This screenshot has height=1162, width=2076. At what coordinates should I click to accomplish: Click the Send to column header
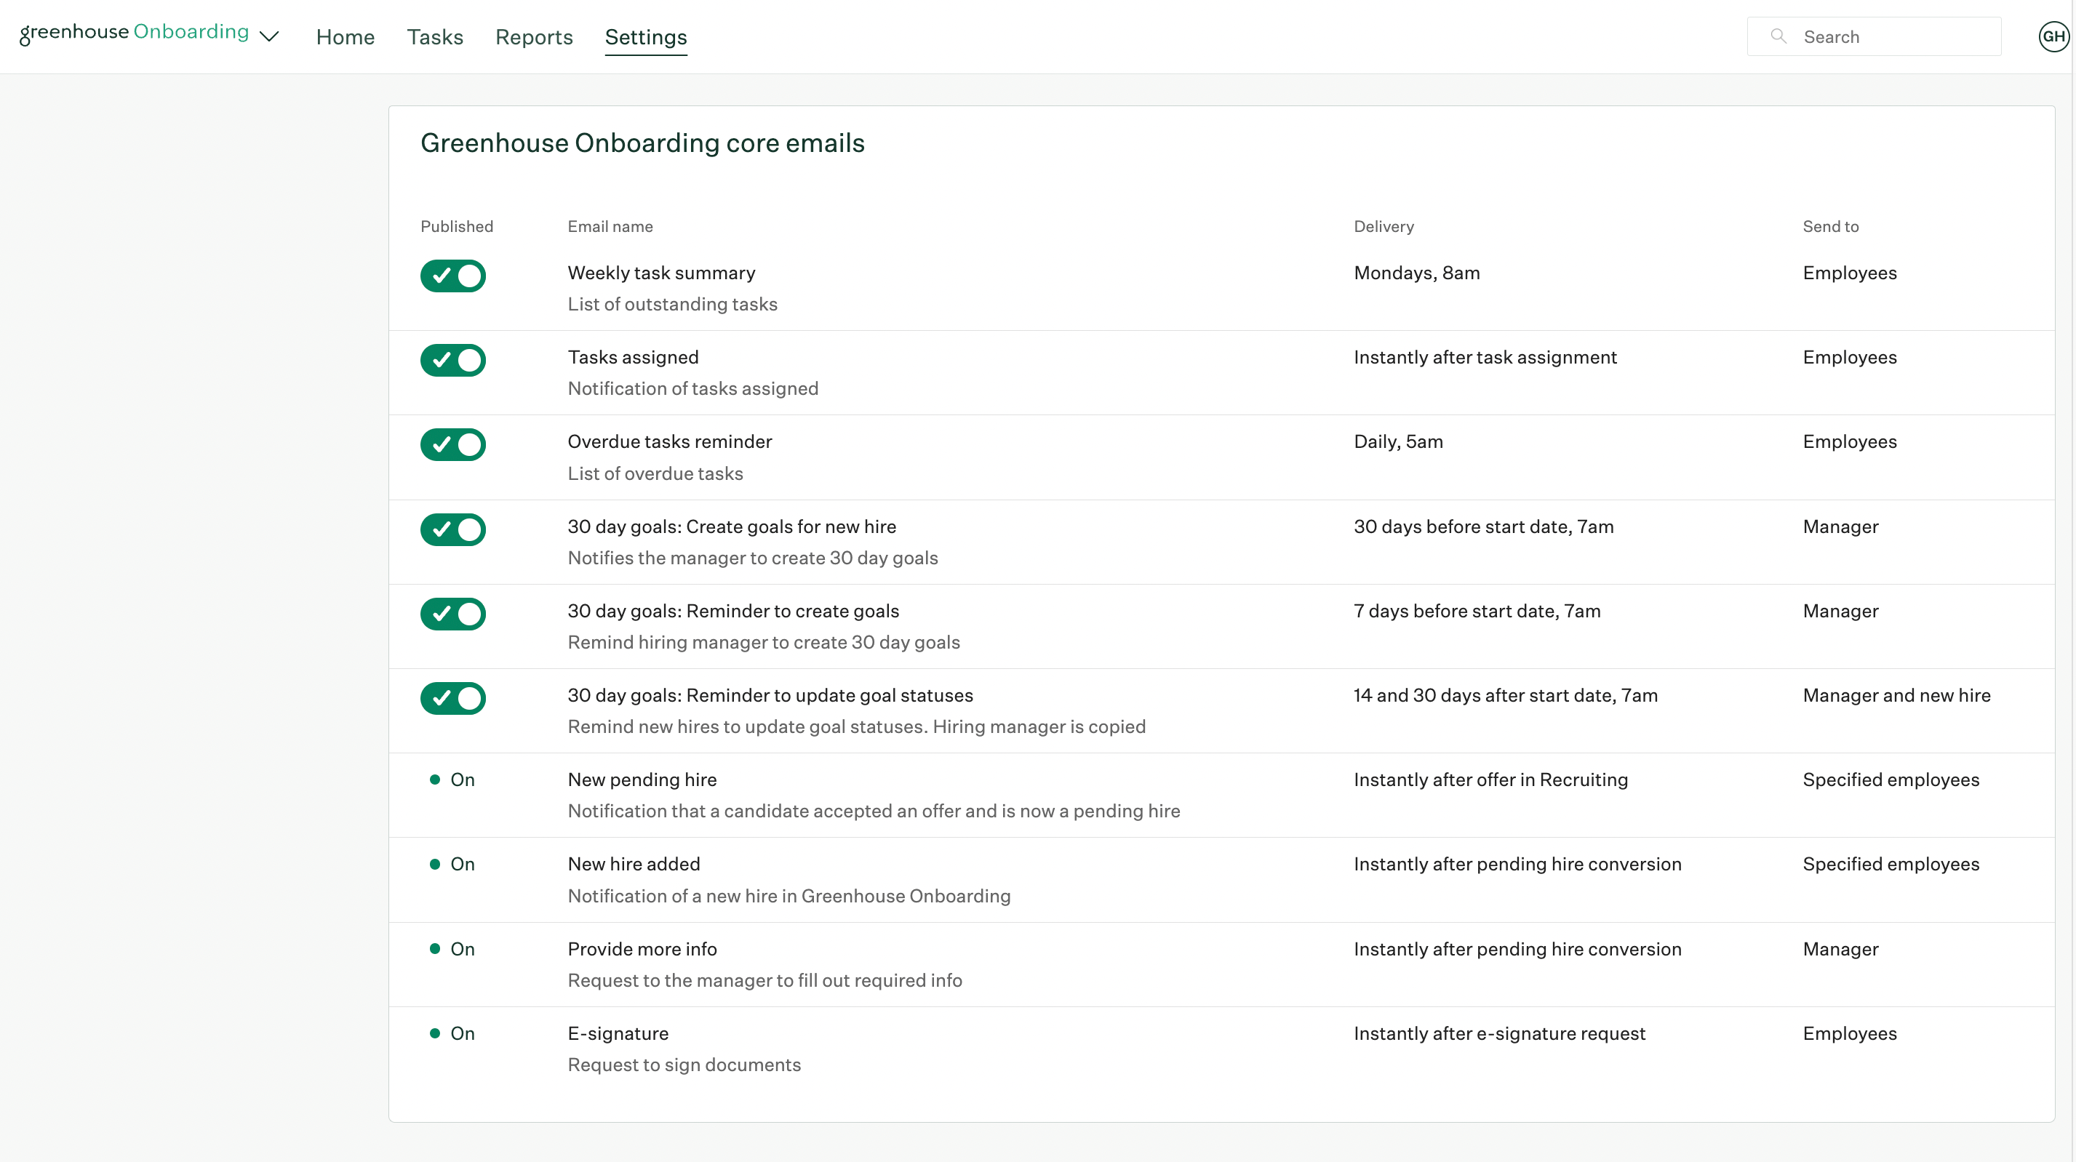1830,226
